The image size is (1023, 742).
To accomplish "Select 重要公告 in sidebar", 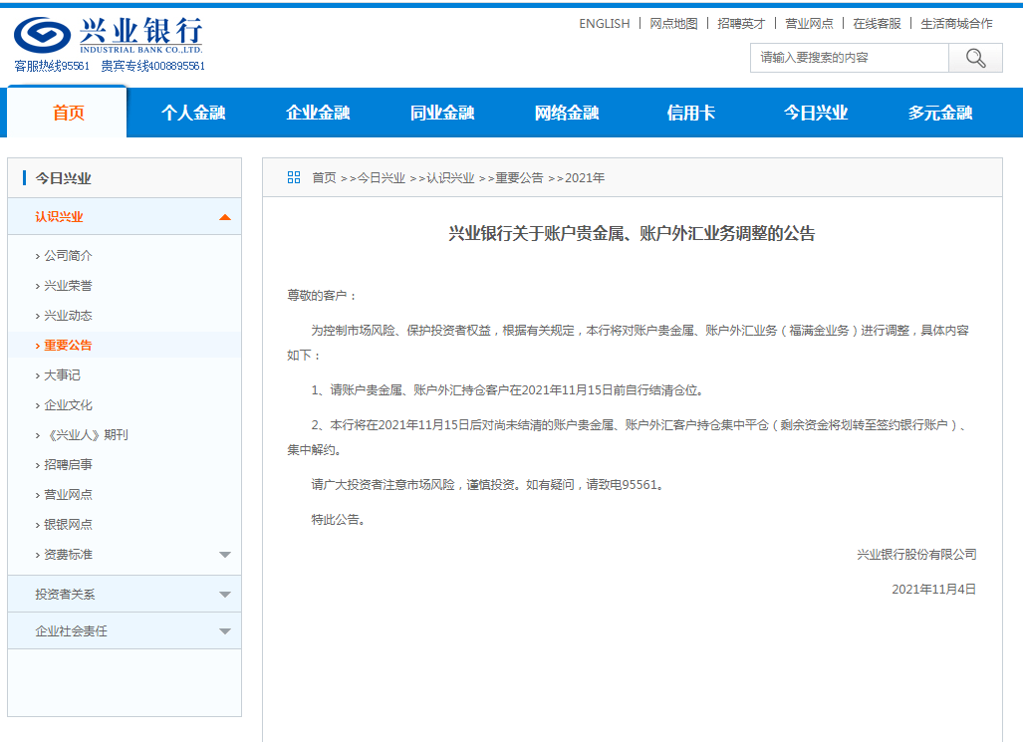I will [68, 346].
